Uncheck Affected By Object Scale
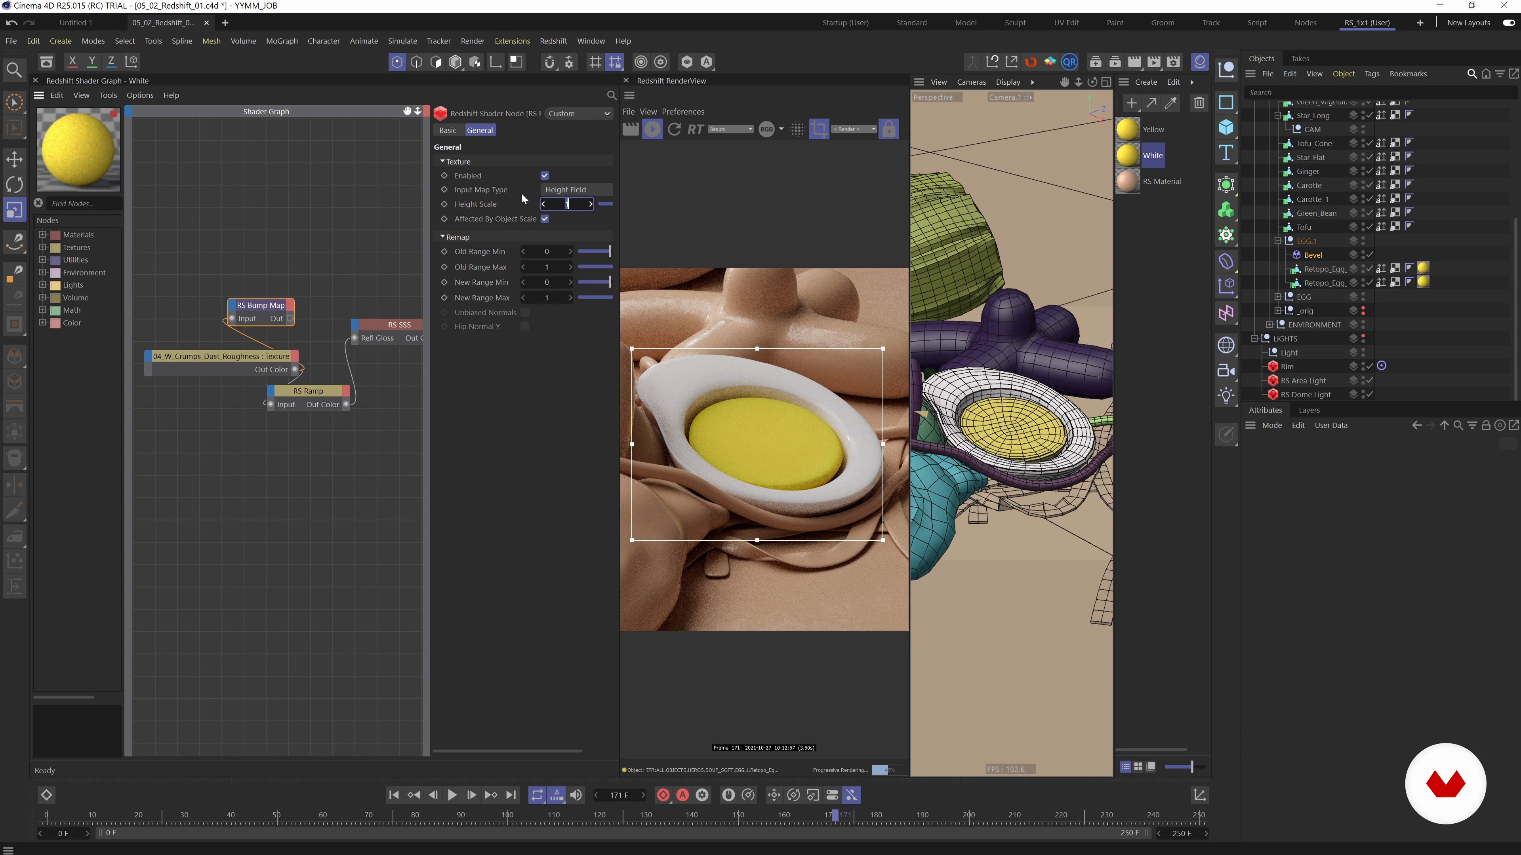 [545, 219]
